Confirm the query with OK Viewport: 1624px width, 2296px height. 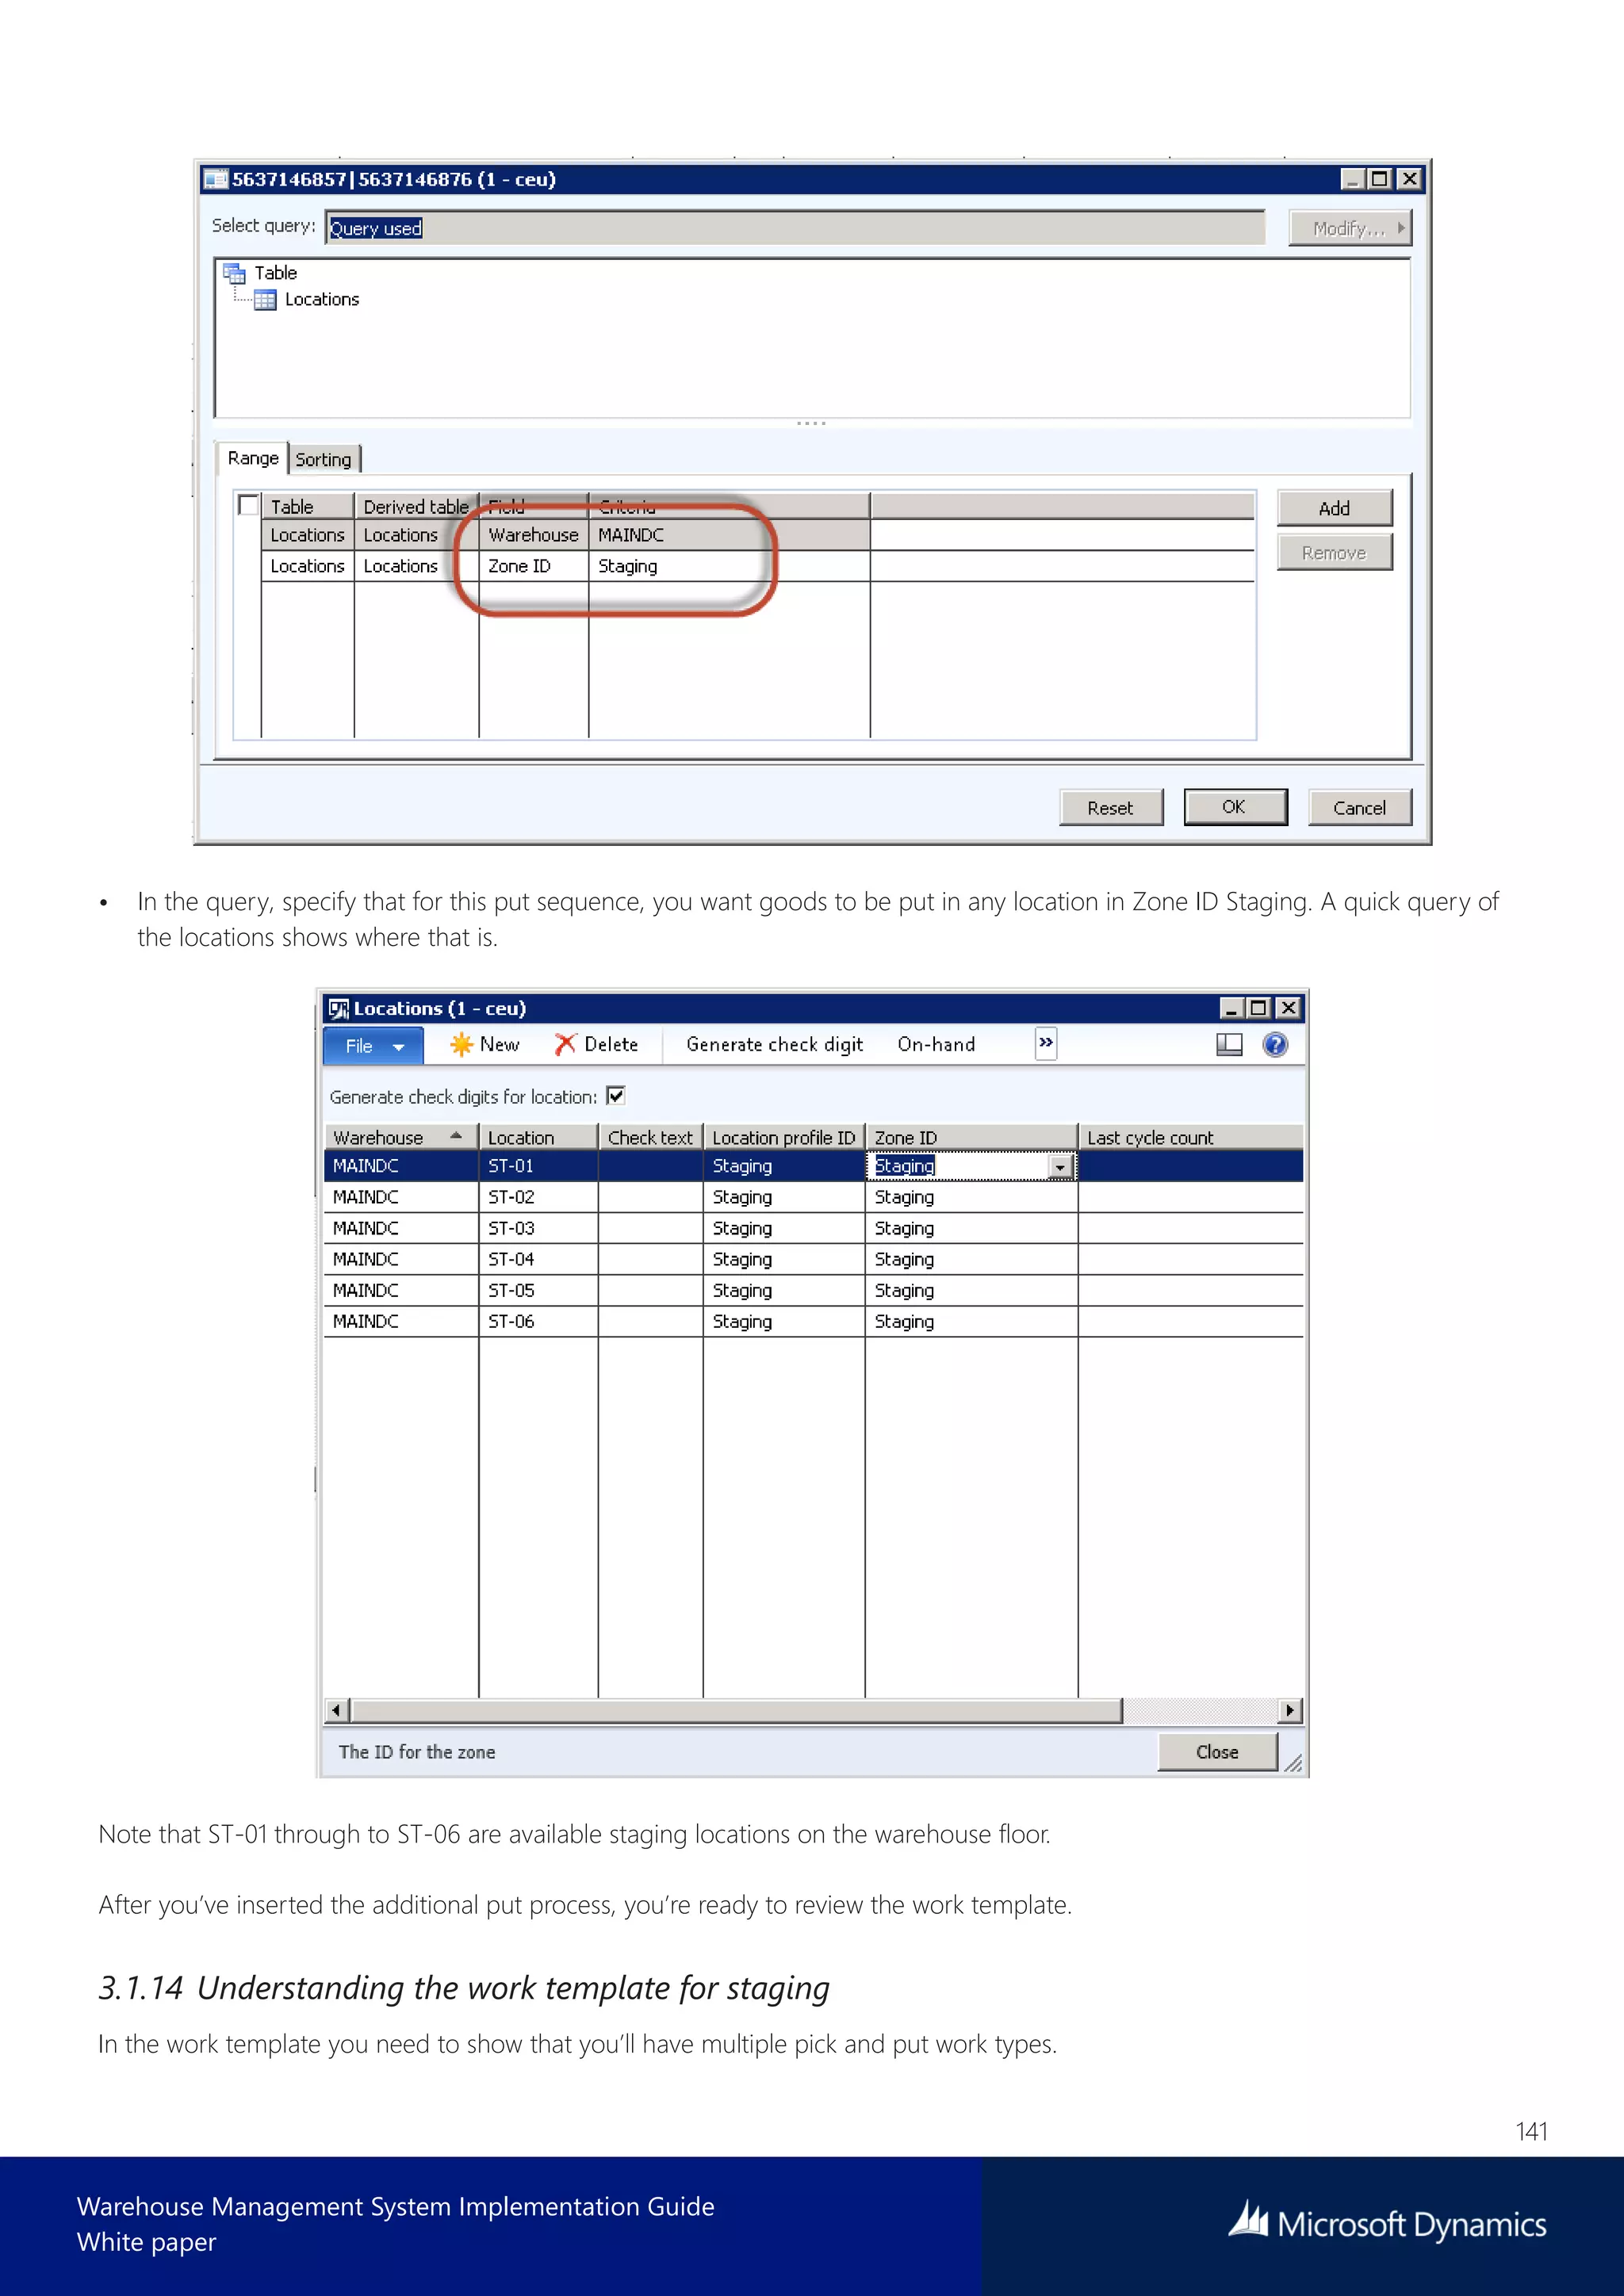[x=1235, y=807]
